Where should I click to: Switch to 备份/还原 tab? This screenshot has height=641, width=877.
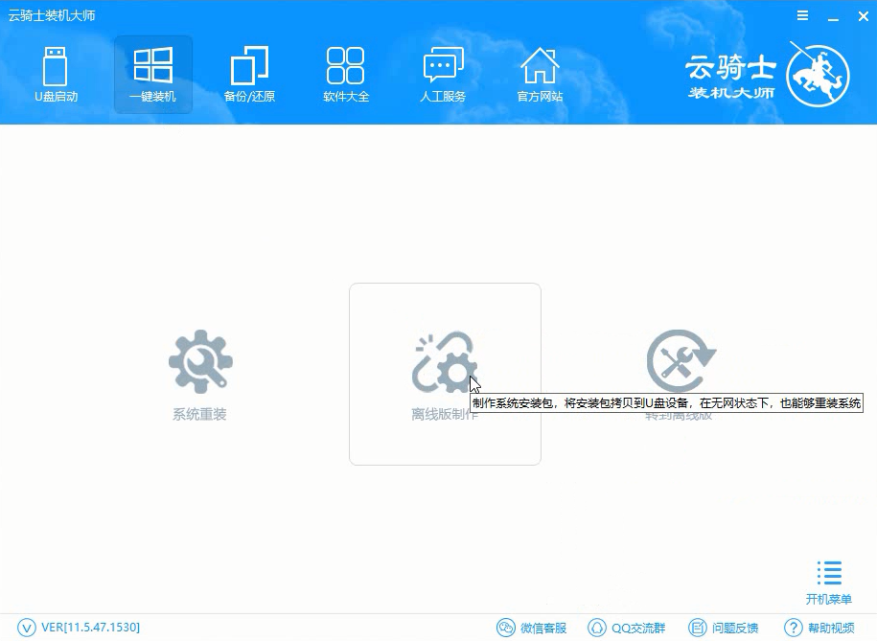coord(249,75)
